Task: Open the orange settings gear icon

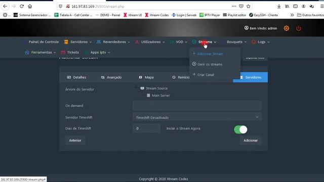Action: click(287, 28)
